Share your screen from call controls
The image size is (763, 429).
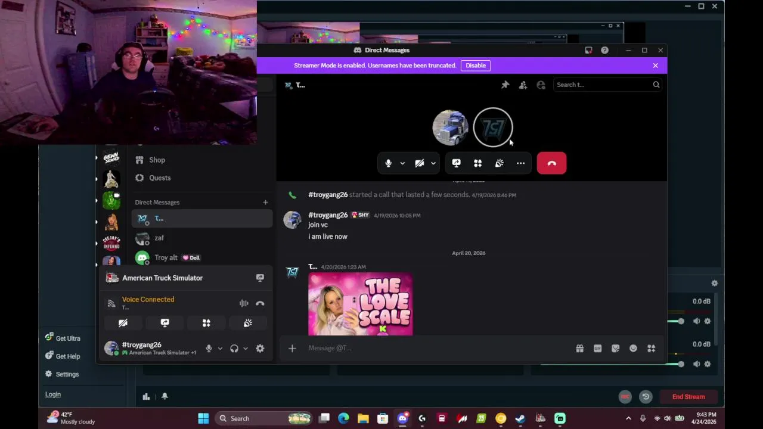click(456, 163)
